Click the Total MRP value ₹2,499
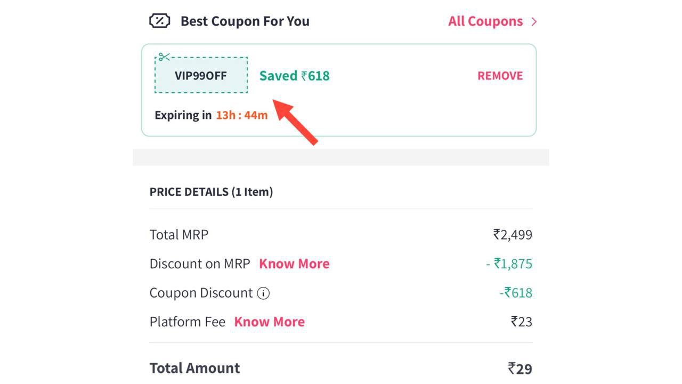The height and width of the screenshot is (384, 682). pyautogui.click(x=513, y=235)
